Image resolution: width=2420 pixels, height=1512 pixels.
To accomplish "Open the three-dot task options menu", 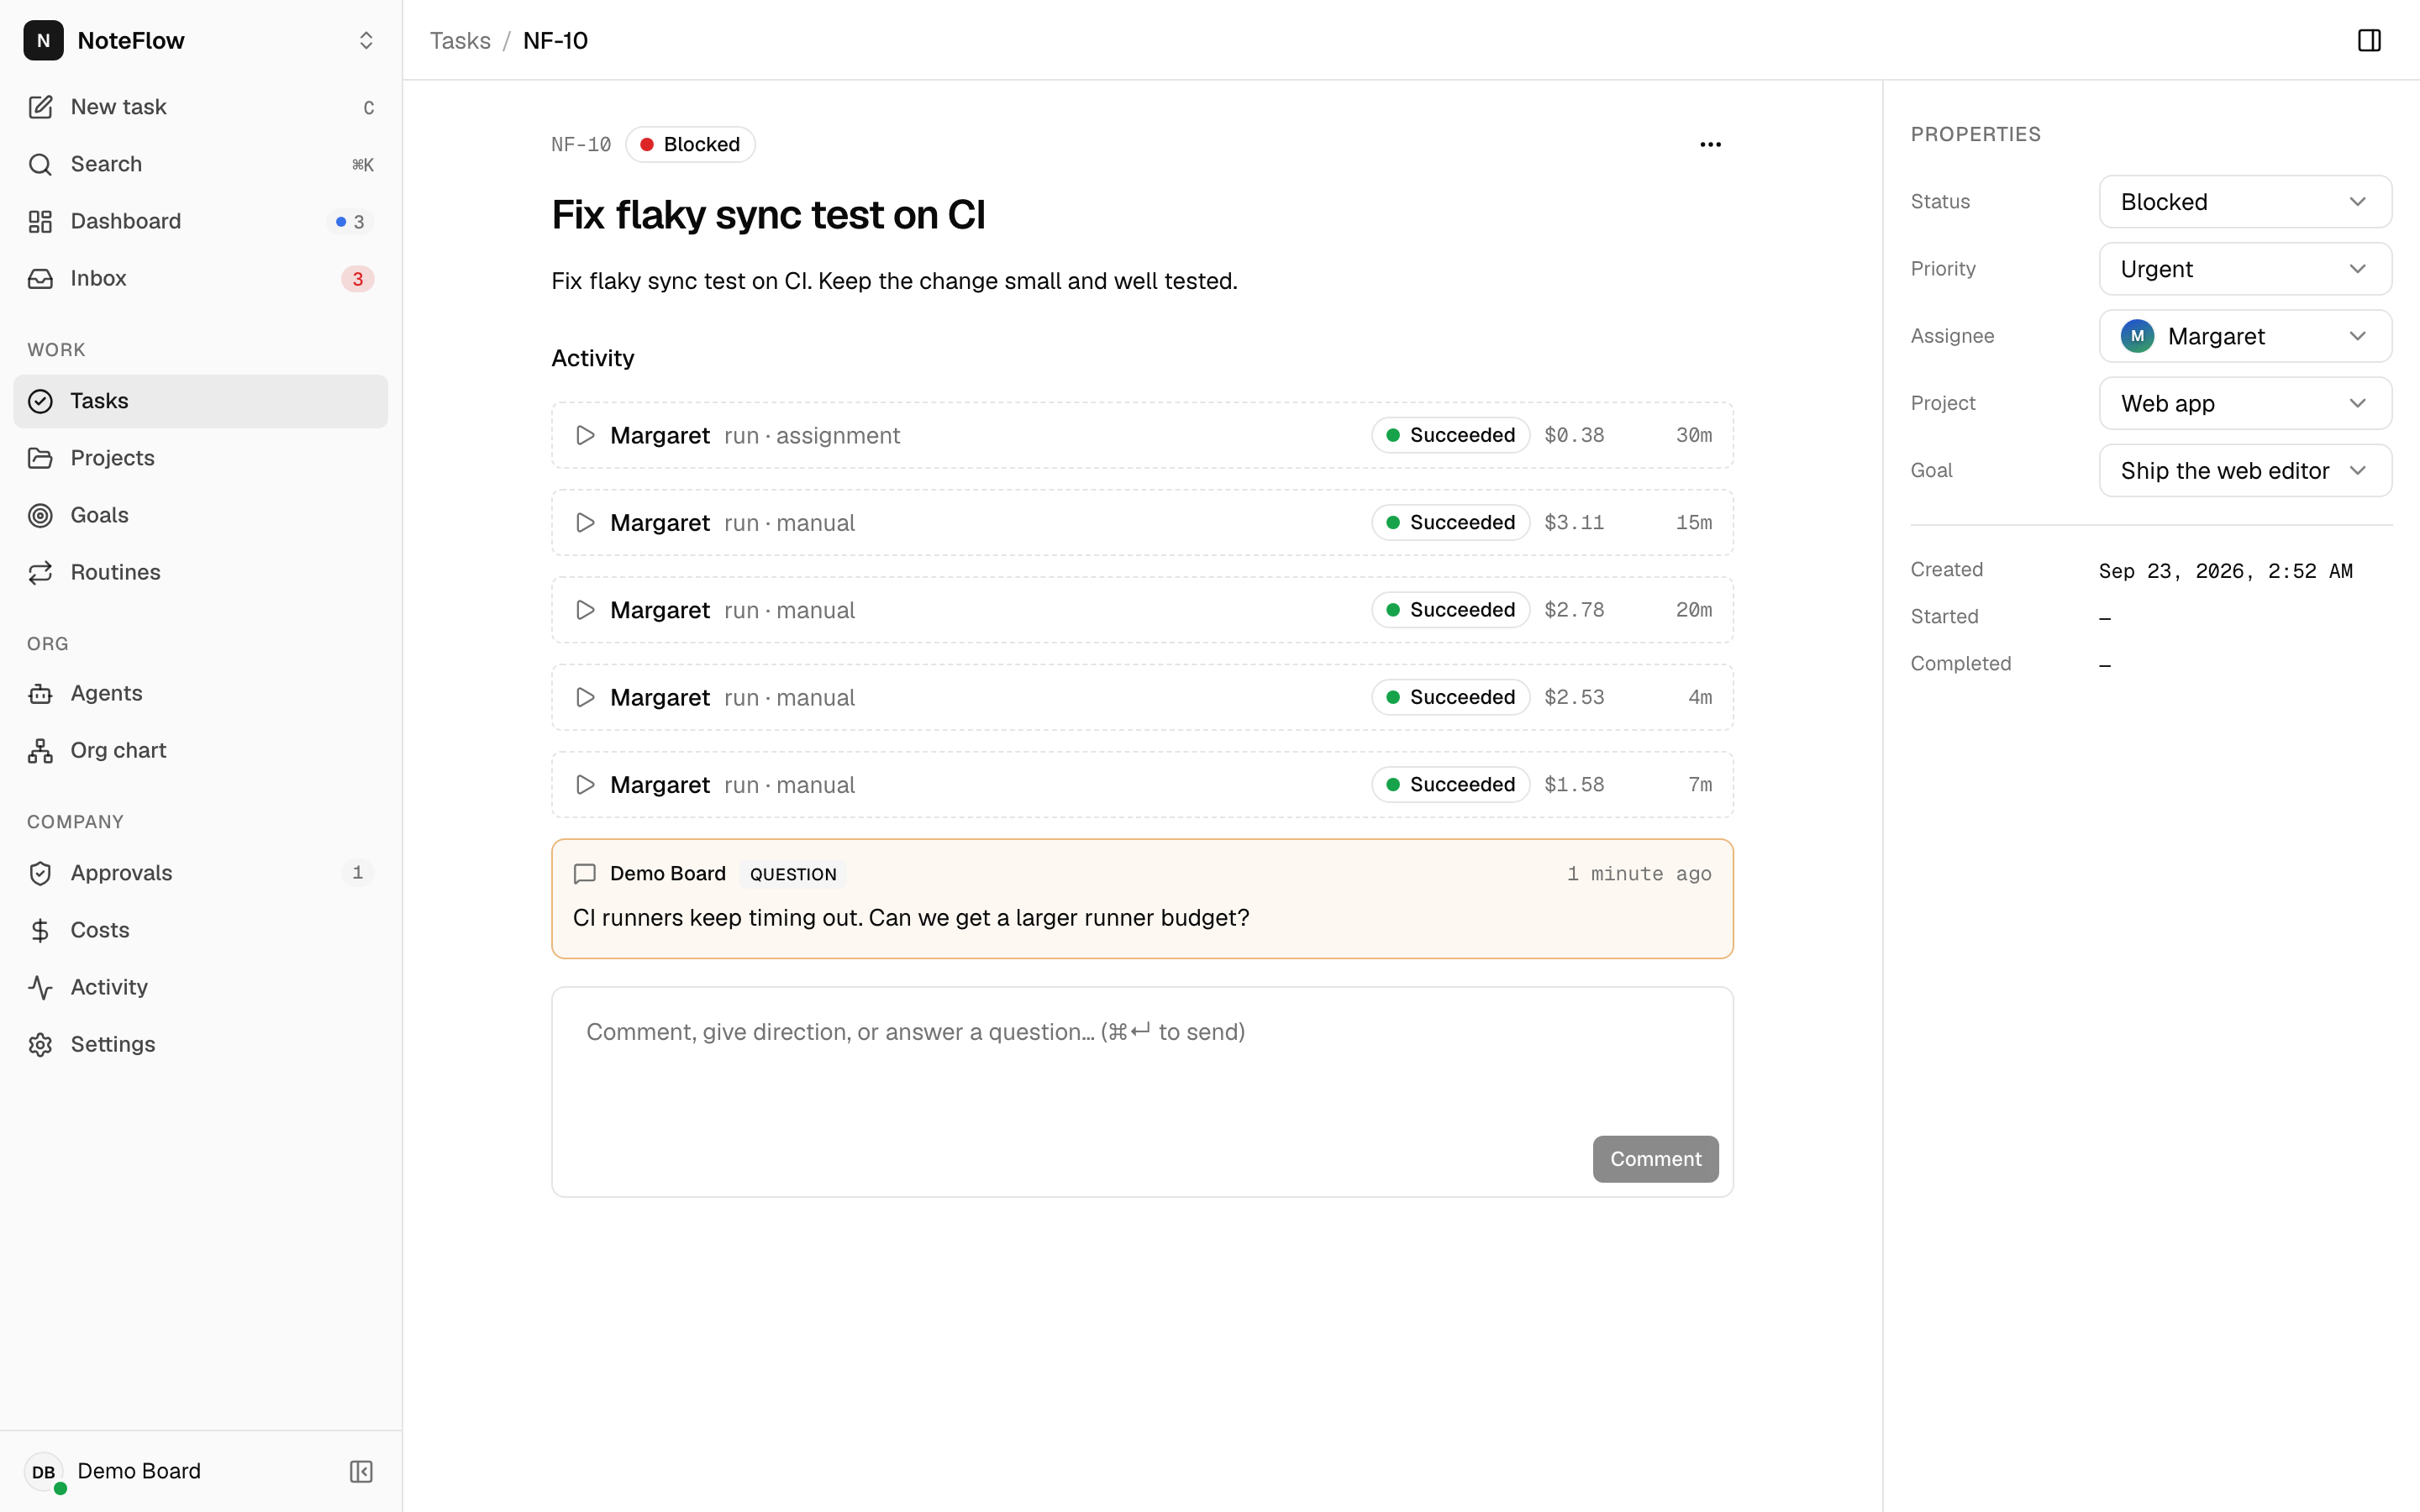I will pyautogui.click(x=1710, y=144).
